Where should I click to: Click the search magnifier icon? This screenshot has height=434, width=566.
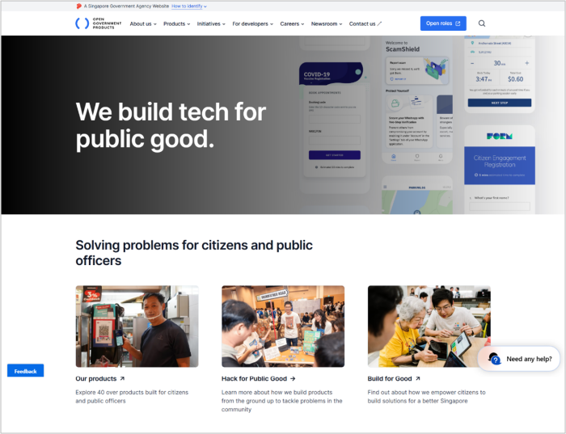click(x=482, y=23)
